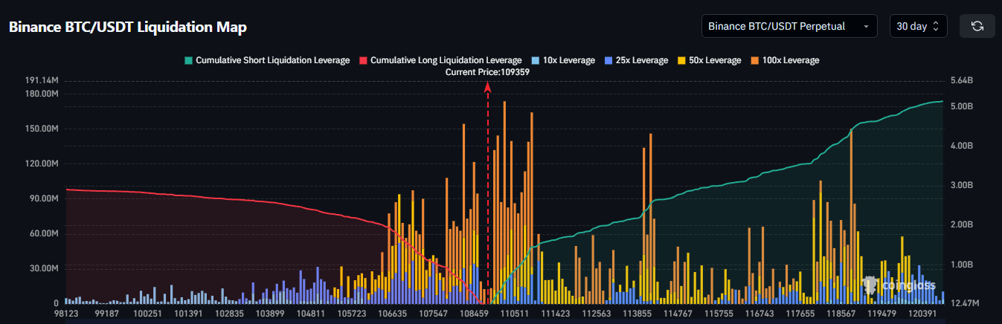This screenshot has height=324, width=1002.
Task: Toggle Cumulative Short Liquidation Leverage legend
Action: tap(266, 60)
